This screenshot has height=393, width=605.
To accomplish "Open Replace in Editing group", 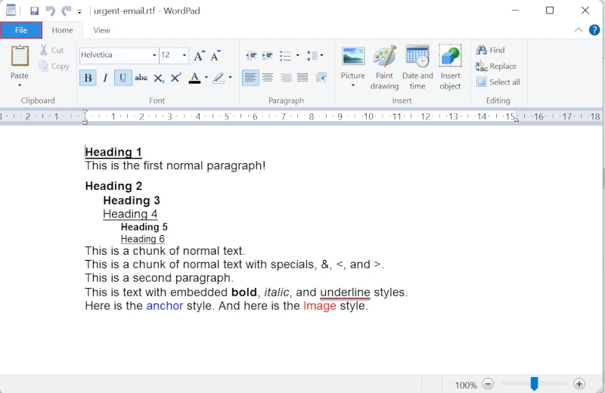I will [496, 67].
